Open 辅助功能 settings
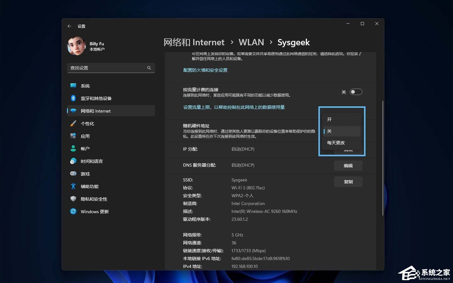Image resolution: width=453 pixels, height=283 pixels. point(89,186)
